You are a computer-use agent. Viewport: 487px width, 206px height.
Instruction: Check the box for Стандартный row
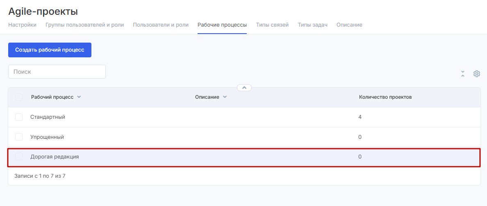(x=19, y=117)
